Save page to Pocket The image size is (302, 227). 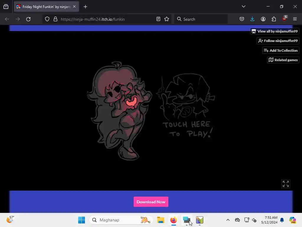242,19
